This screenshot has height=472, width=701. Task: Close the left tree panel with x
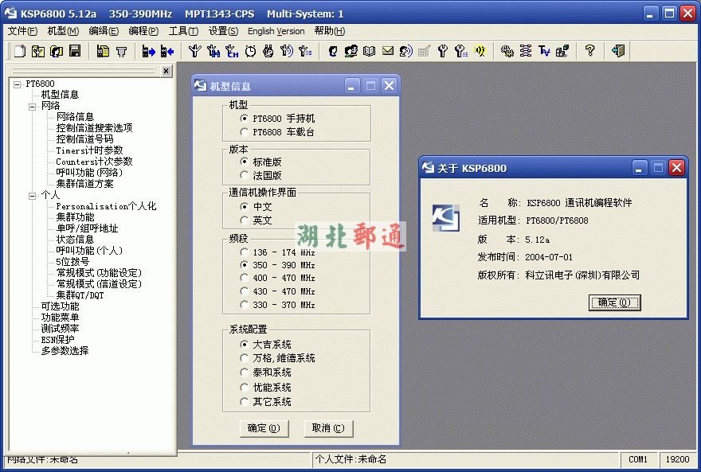click(166, 71)
